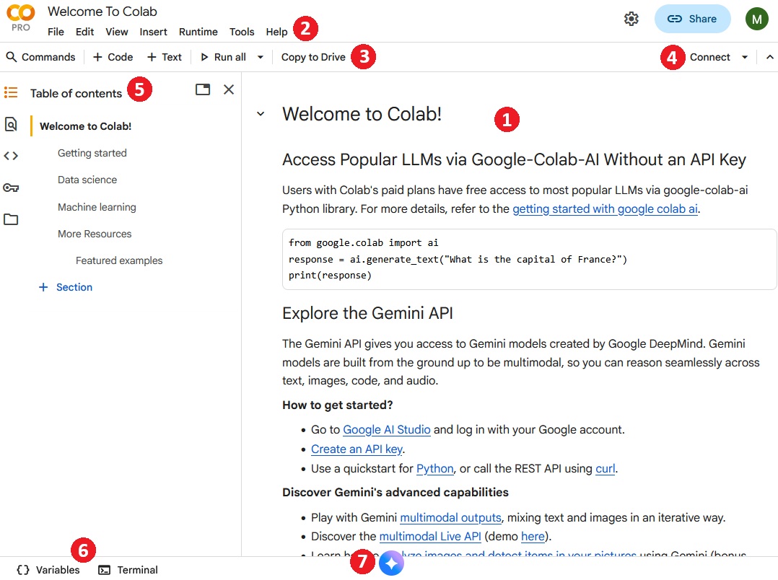
Task: Open Settings gear icon
Action: (x=631, y=19)
